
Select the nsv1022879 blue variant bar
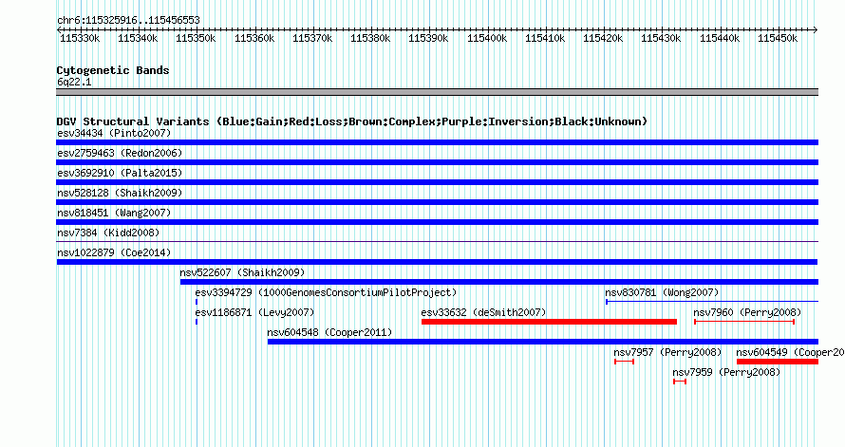(x=437, y=262)
